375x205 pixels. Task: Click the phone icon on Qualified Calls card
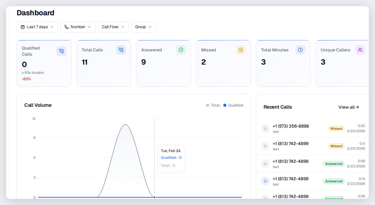[x=61, y=51]
